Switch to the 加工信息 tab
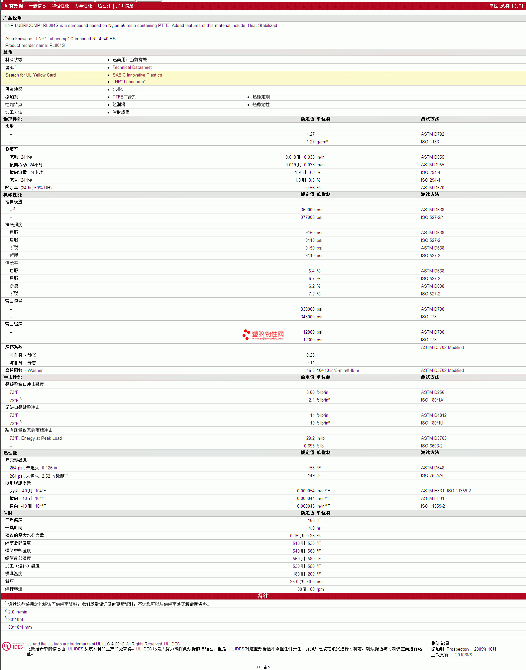Viewport: 526px width, 670px height. tap(125, 6)
